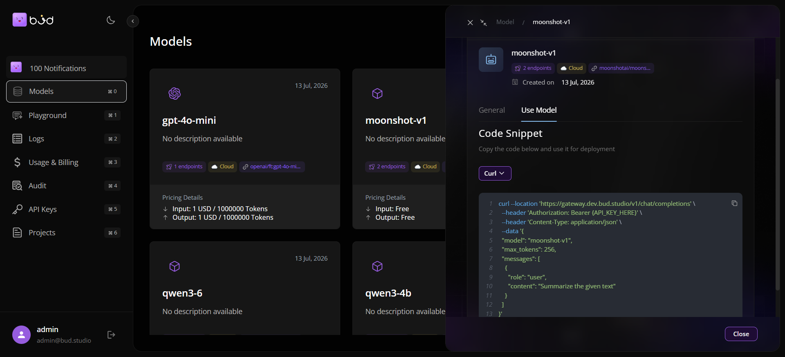Click 2 endpoints tag on moonshot-v1 card

(387, 167)
